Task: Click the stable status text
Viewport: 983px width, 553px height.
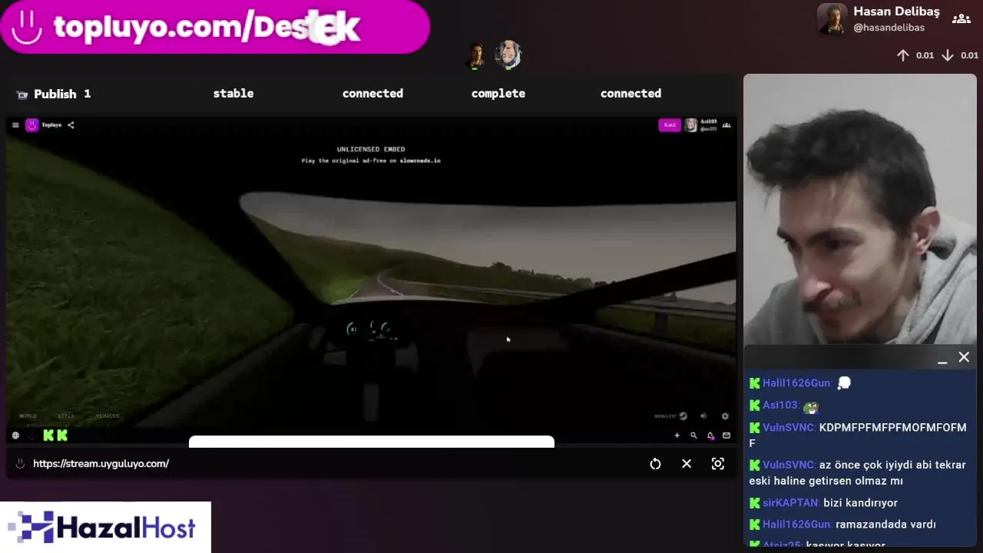Action: pyautogui.click(x=233, y=93)
